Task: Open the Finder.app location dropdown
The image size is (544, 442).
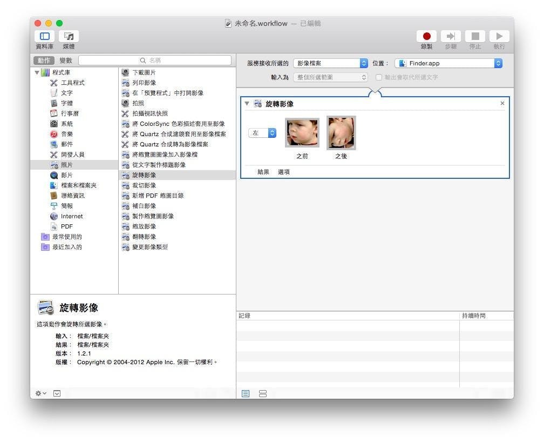Action: (x=448, y=63)
